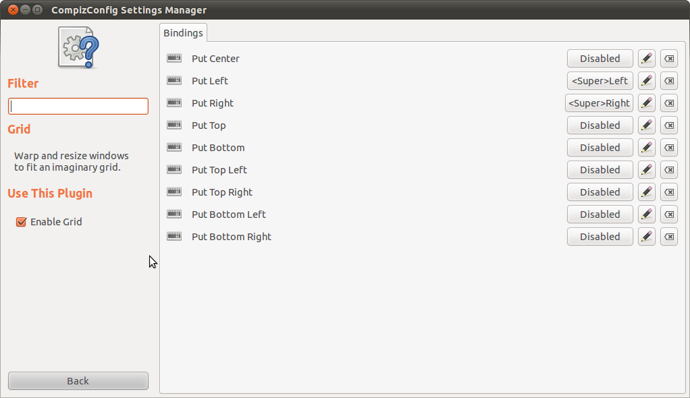The width and height of the screenshot is (690, 398).
Task: Edit Put Bottom binding via pencil icon
Action: point(646,148)
